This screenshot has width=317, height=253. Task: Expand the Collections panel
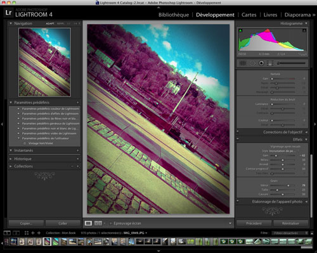pyautogui.click(x=11, y=166)
